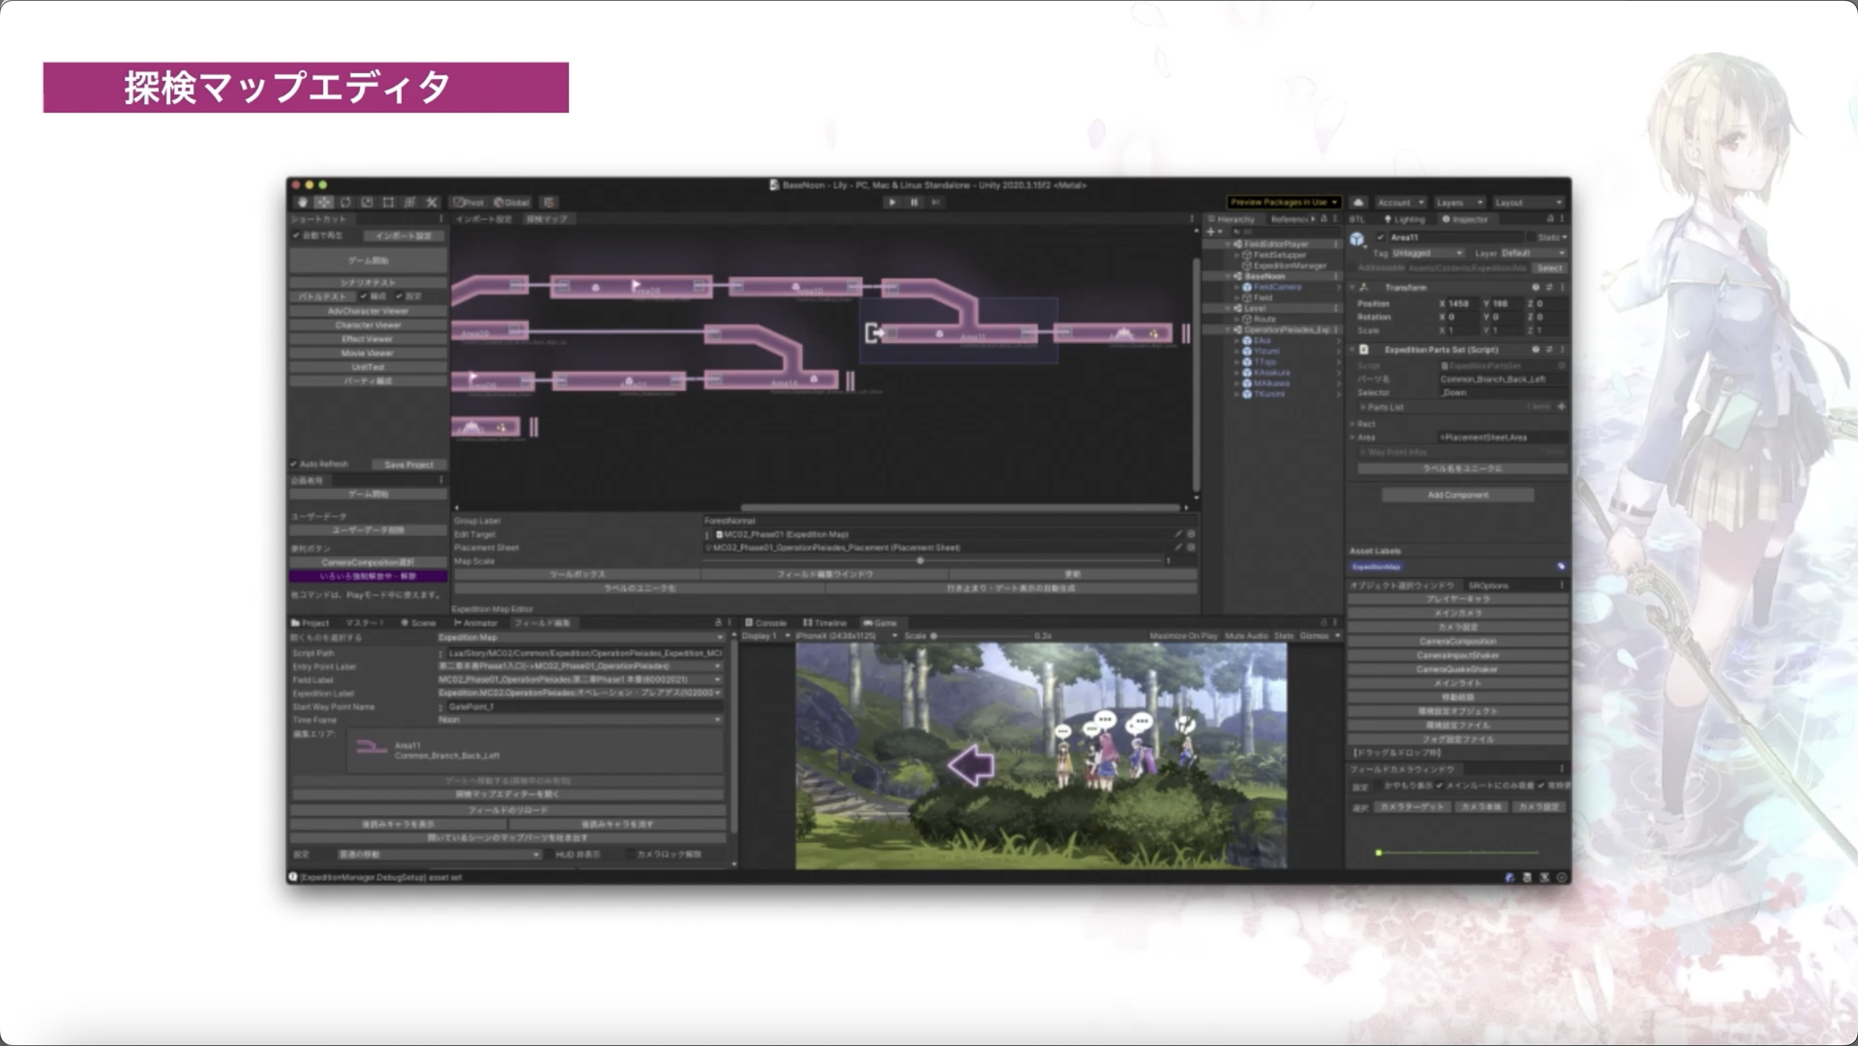Expand the Parts List foldout
Screen dimensions: 1858x1046
coord(1363,408)
